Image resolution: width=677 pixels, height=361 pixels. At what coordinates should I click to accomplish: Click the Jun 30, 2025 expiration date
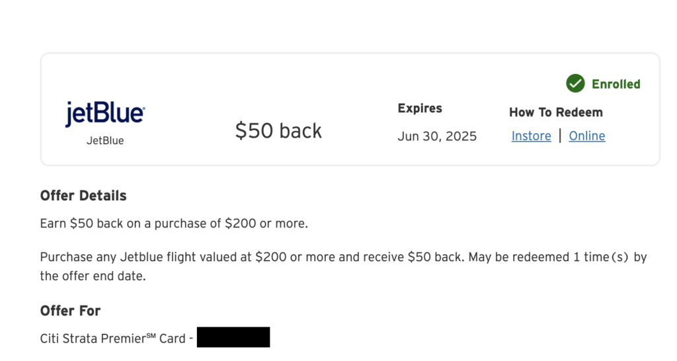[437, 136]
